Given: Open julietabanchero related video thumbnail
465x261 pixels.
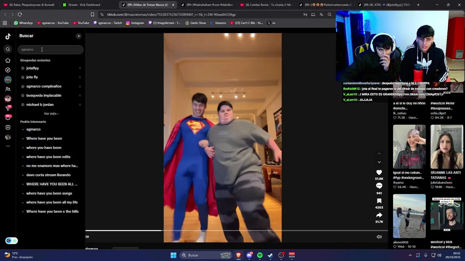Looking at the screenshot, I should click(x=447, y=146).
